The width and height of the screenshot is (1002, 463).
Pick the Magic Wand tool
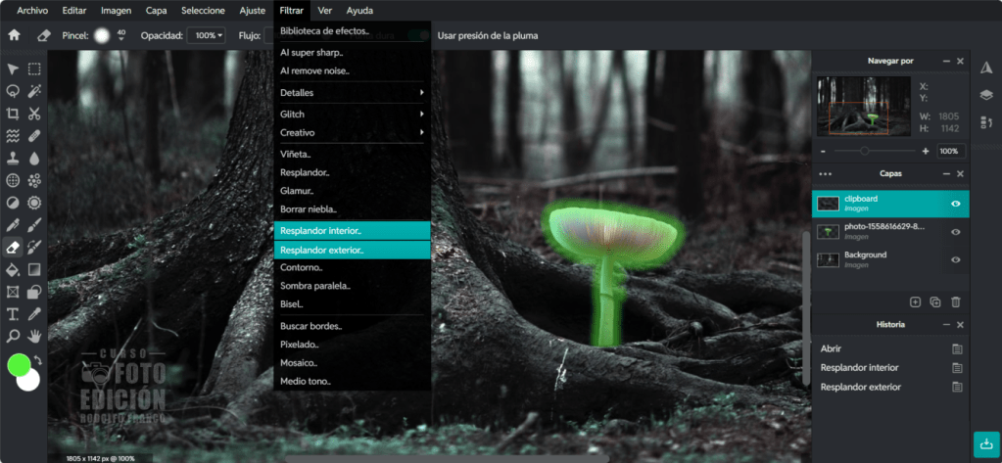pyautogui.click(x=34, y=90)
